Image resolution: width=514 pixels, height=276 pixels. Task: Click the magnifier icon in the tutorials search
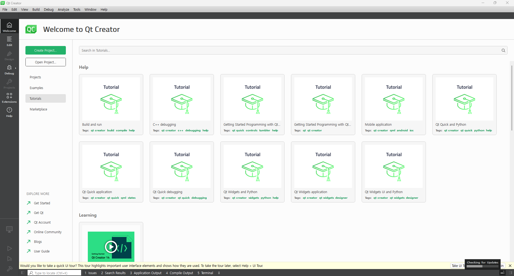coord(503,50)
